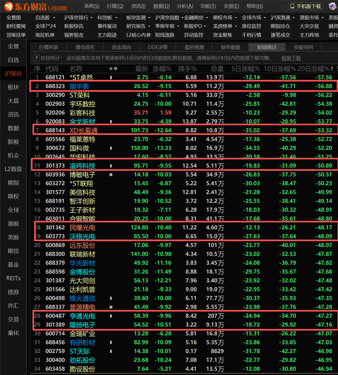This screenshot has height=375, width=338.
Task: Switch to the 盈利预测 tab
Action: pos(194,47)
